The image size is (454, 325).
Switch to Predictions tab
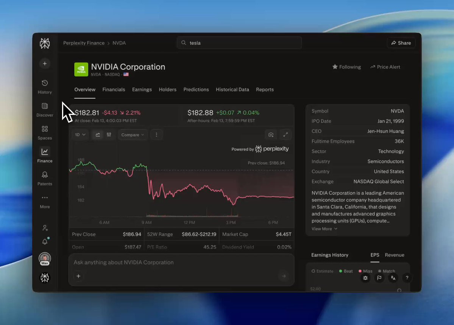click(x=196, y=89)
